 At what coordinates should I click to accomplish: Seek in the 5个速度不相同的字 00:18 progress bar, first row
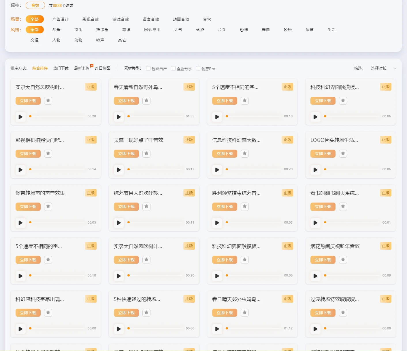click(x=253, y=116)
